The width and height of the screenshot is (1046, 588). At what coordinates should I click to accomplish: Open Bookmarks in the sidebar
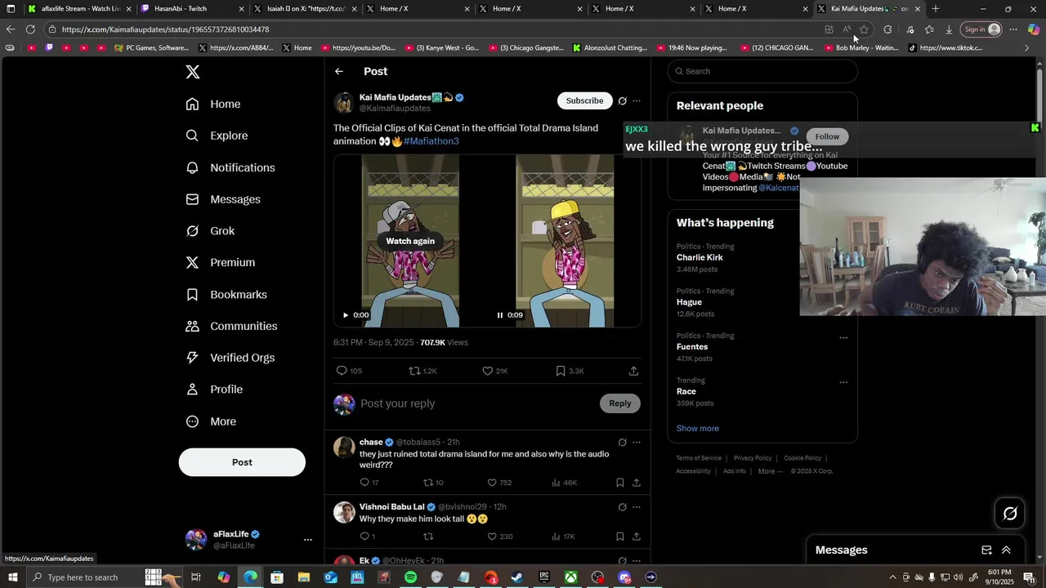click(x=226, y=294)
